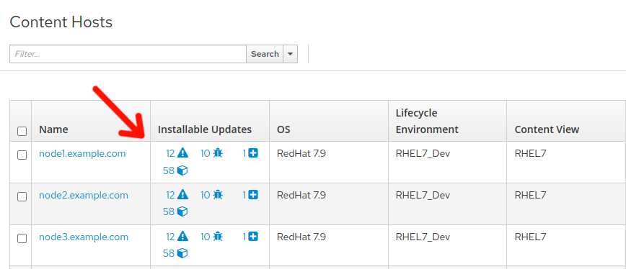Open node1.example.com host link
626x269 pixels.
click(x=82, y=153)
